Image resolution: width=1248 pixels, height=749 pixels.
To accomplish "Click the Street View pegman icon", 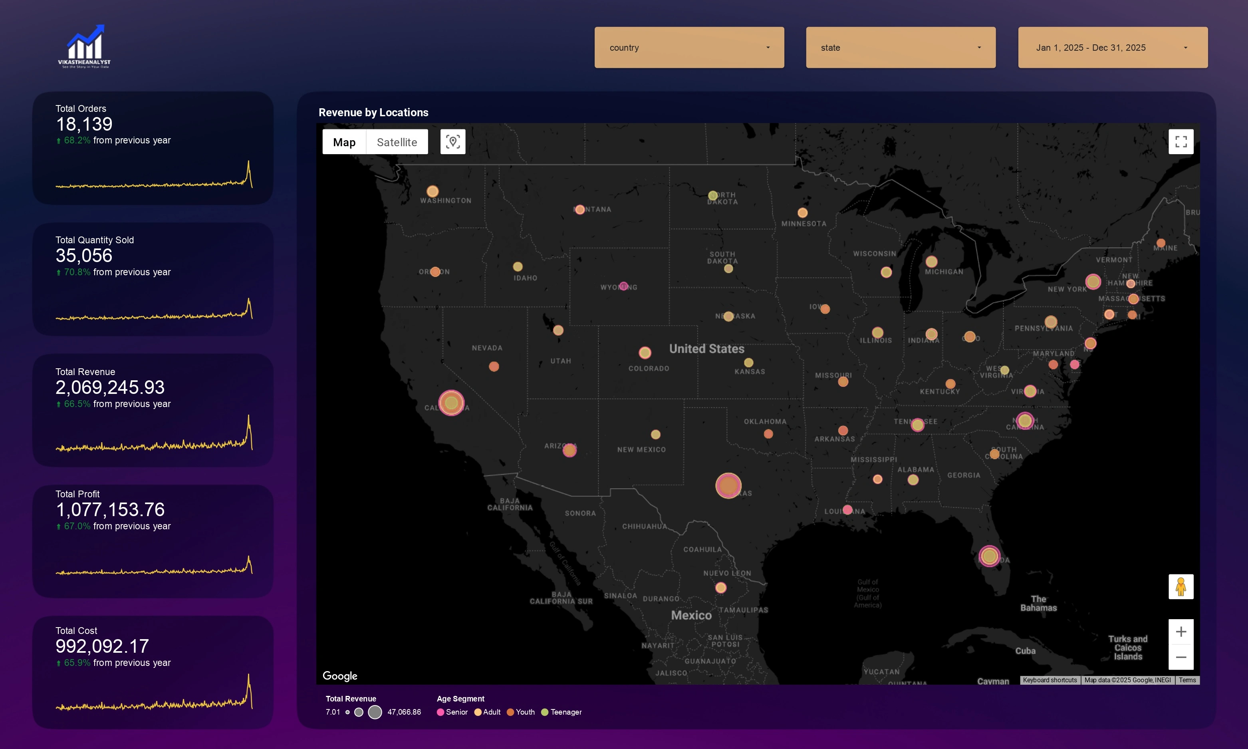I will [x=1181, y=586].
